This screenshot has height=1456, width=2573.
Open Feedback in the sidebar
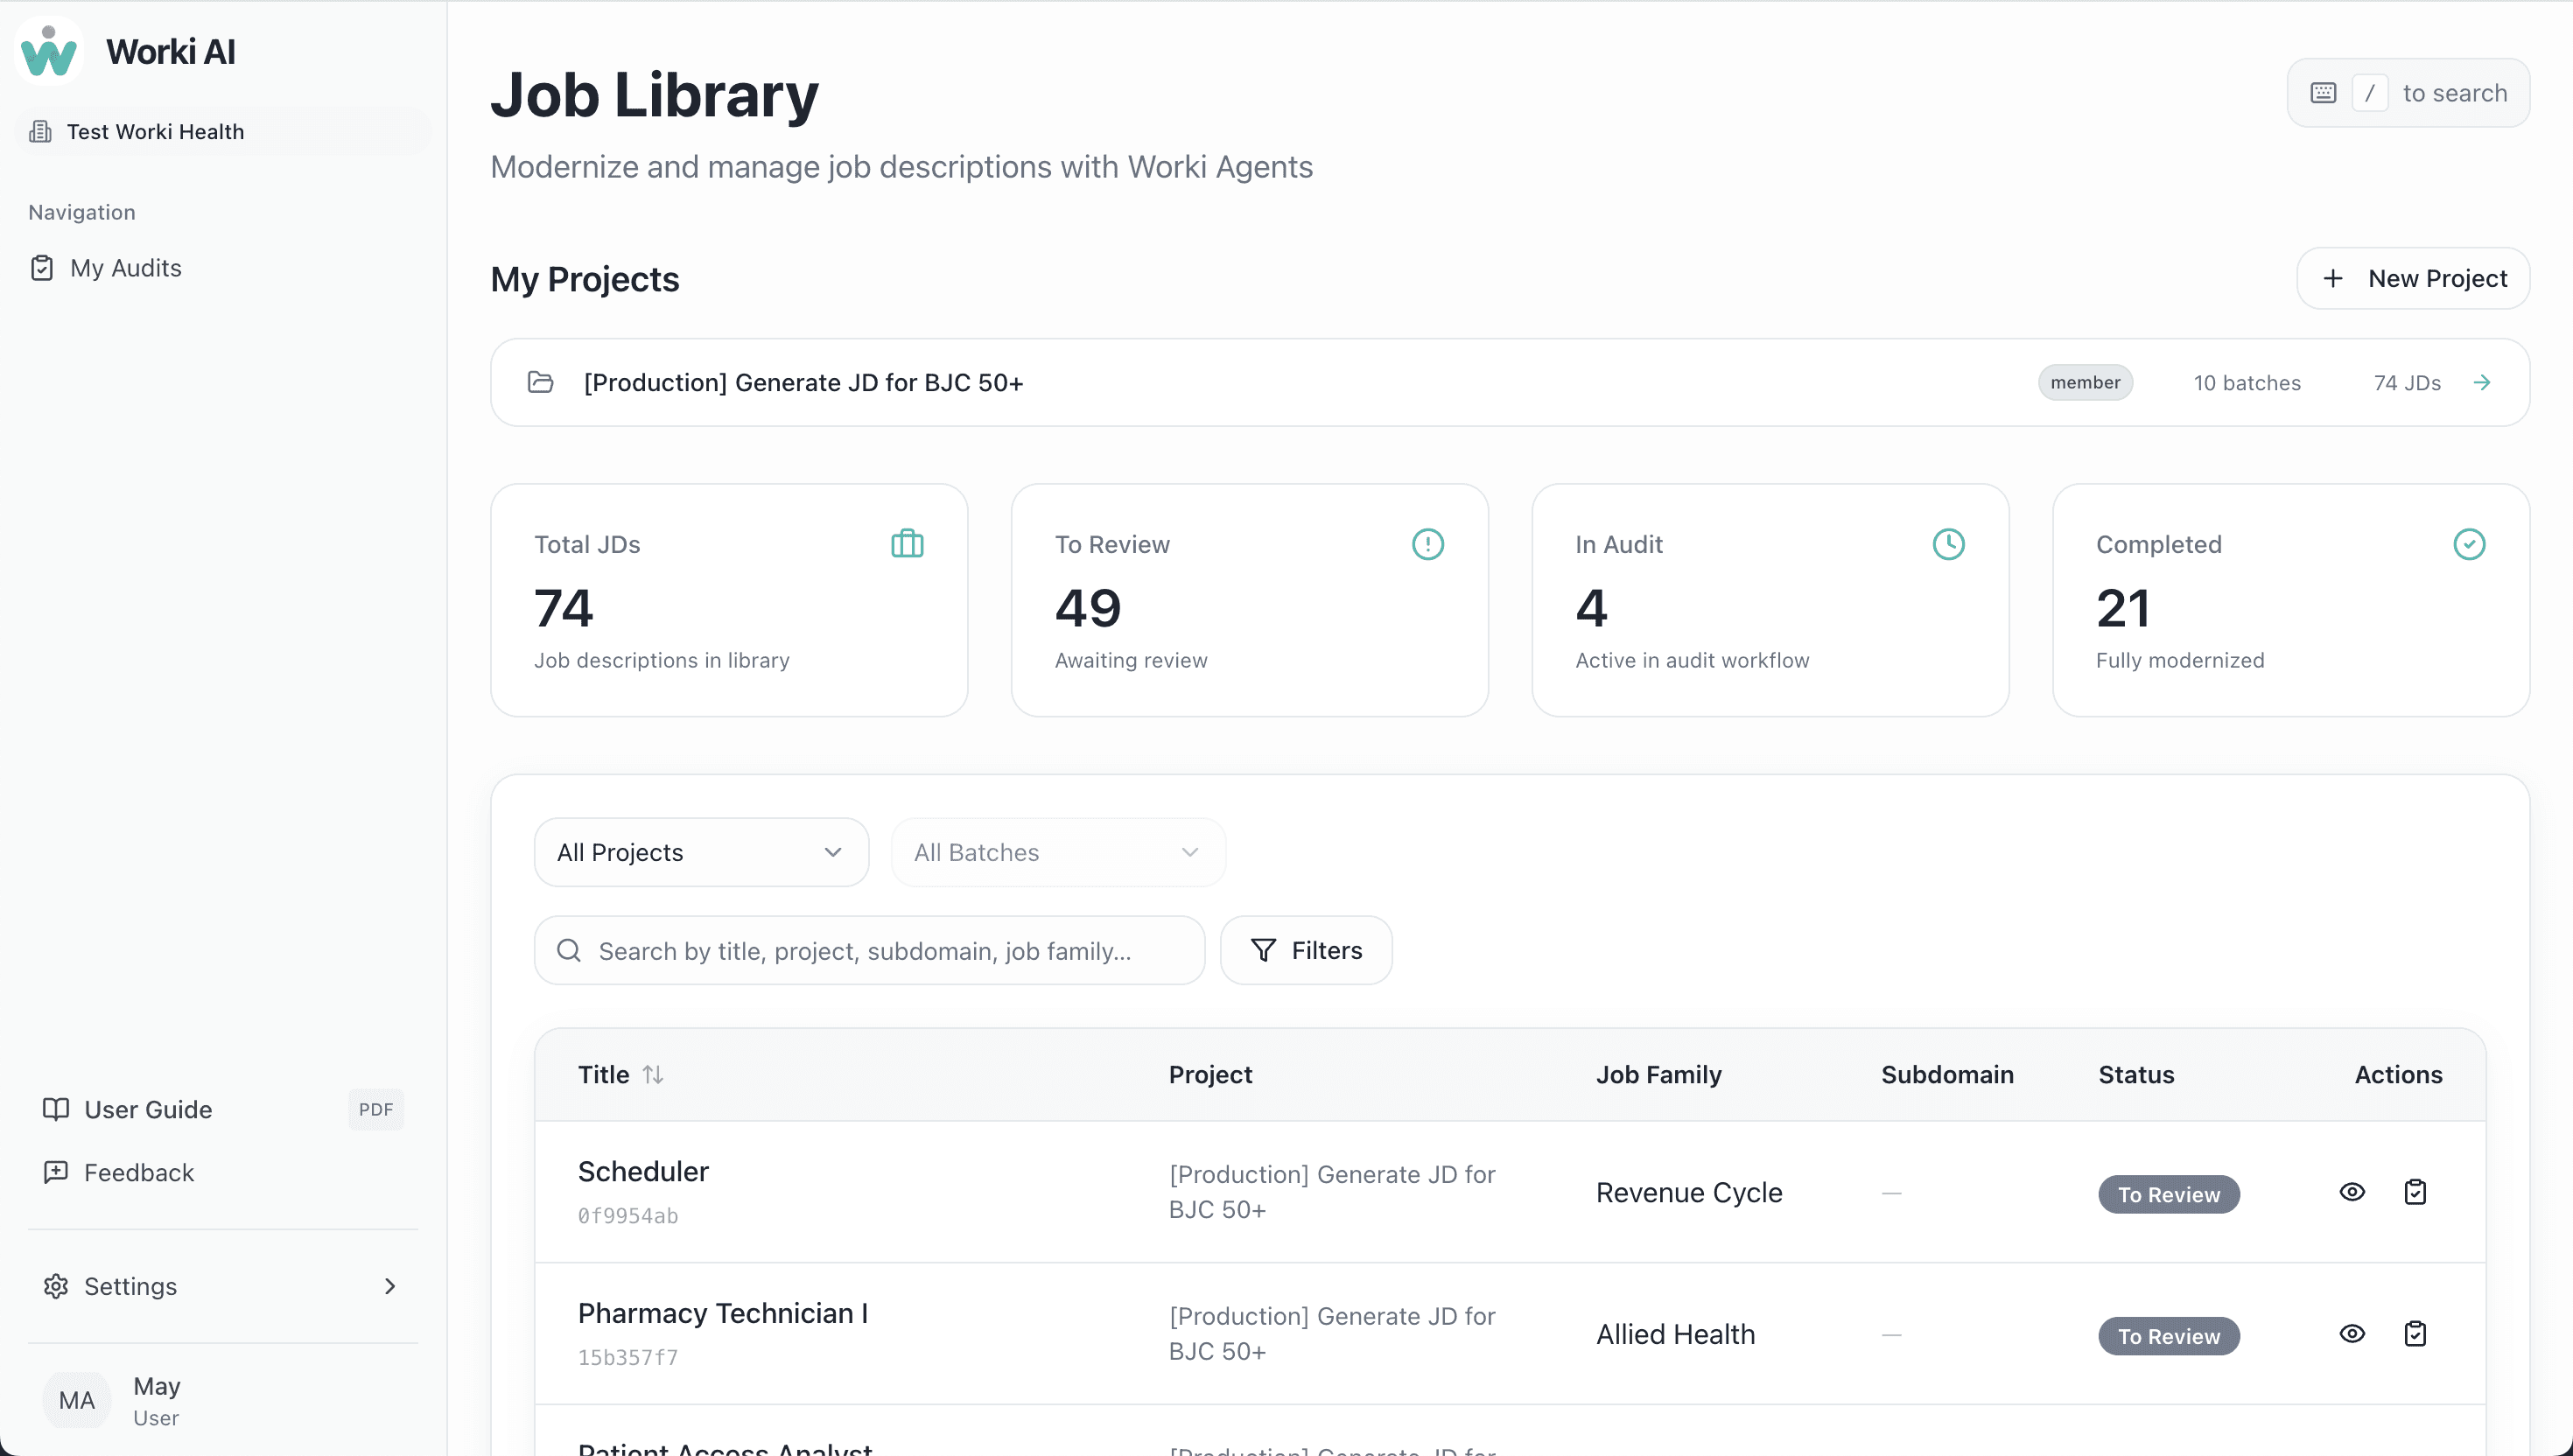[x=139, y=1172]
